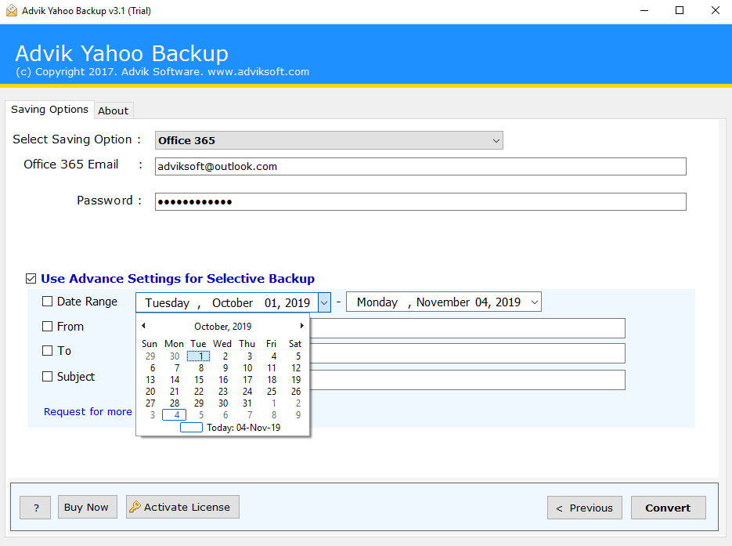Click the Buy Now button
This screenshot has height=546, width=732.
pos(87,507)
